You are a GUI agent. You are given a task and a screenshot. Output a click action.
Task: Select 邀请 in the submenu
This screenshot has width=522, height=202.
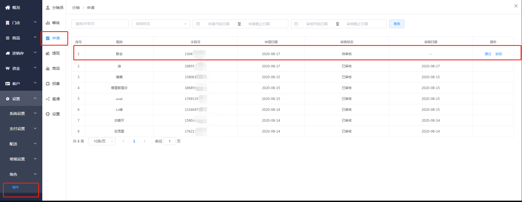coord(56,99)
